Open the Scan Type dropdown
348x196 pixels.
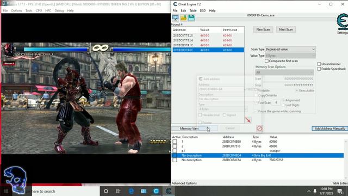click(290, 49)
